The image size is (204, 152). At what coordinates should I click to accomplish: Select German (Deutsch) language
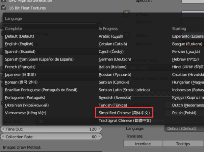click(x=115, y=59)
